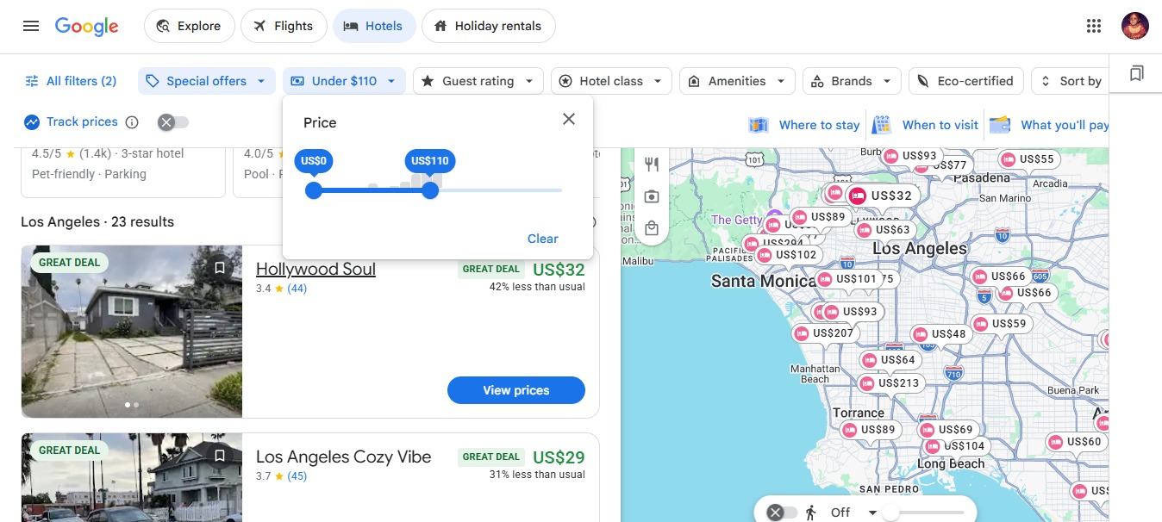Viewport: 1162px width, 522px height.
Task: Click the maximum price US$110 slider handle
Action: pos(430,190)
